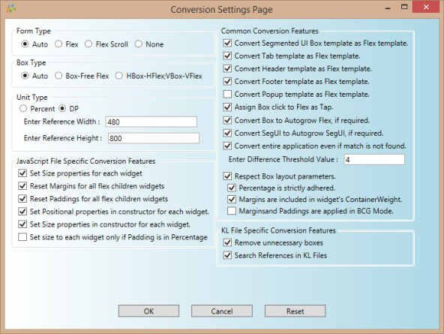Click the Difference Threshold Value field

pos(374,159)
